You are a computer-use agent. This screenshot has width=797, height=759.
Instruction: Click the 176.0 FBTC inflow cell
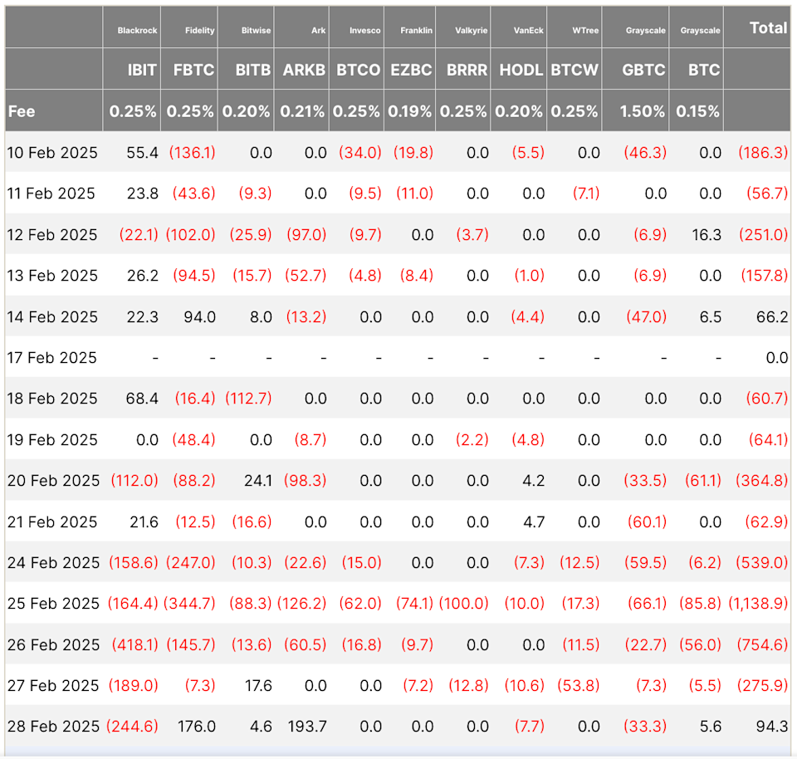(x=197, y=726)
